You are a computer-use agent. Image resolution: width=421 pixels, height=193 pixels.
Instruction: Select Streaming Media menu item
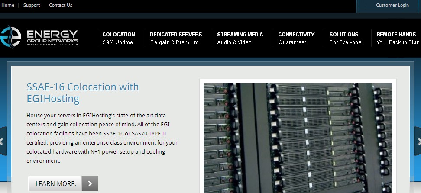240,38
